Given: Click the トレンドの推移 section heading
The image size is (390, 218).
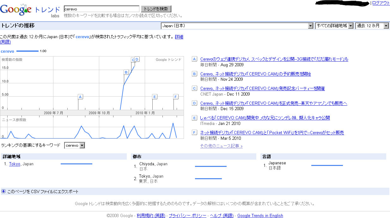Looking at the screenshot, I should pos(18,26).
